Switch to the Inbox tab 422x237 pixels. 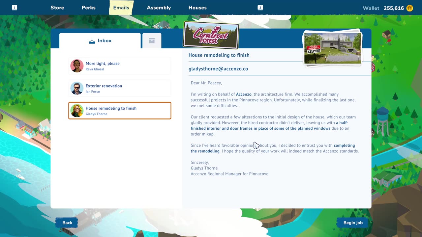(100, 40)
